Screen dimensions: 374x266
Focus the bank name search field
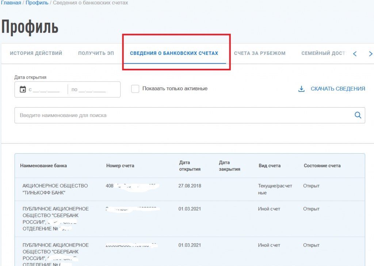pos(183,115)
